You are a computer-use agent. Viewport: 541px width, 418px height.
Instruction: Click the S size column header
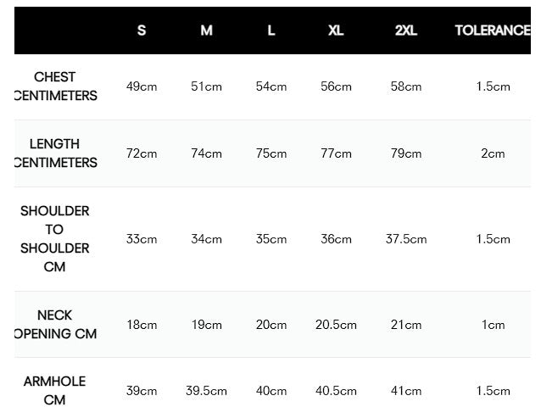coord(142,31)
